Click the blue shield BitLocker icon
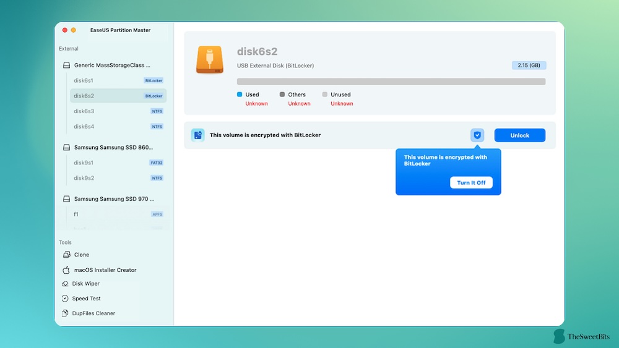The image size is (619, 348). coord(477,135)
